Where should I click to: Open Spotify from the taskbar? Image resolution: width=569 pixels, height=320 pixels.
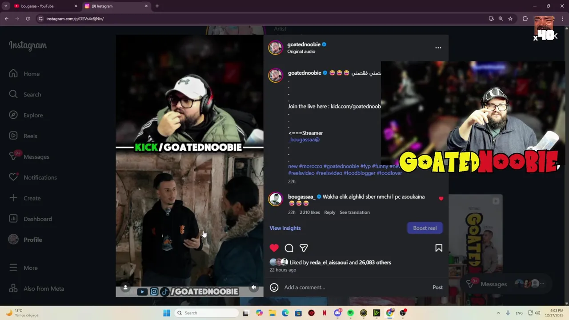click(350, 313)
